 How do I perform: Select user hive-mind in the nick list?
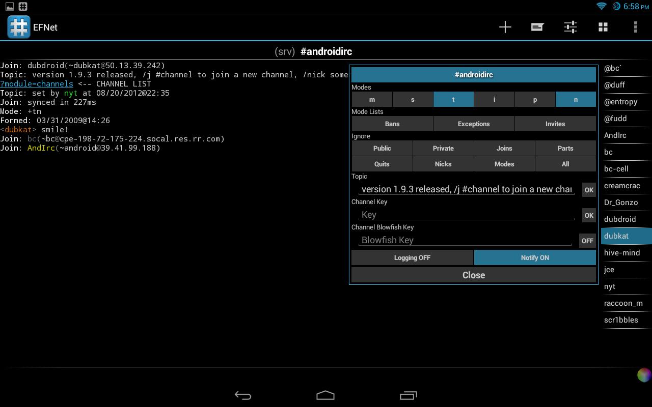point(626,253)
